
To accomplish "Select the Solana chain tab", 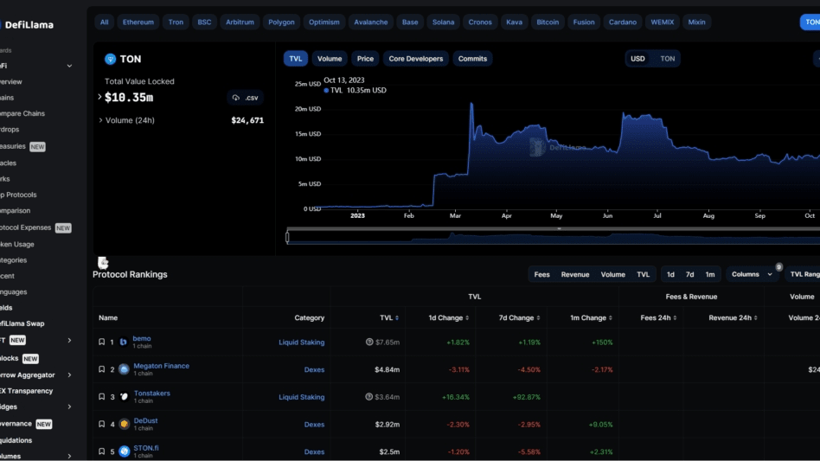I will click(443, 22).
